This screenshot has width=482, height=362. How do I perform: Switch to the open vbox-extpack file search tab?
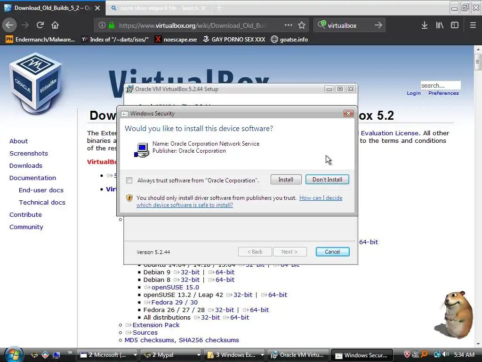[x=159, y=8]
